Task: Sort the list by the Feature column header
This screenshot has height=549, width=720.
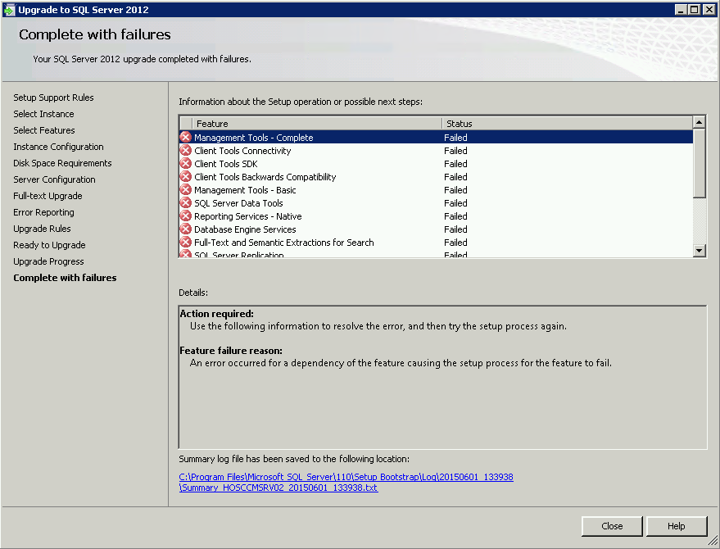Action: coord(315,124)
